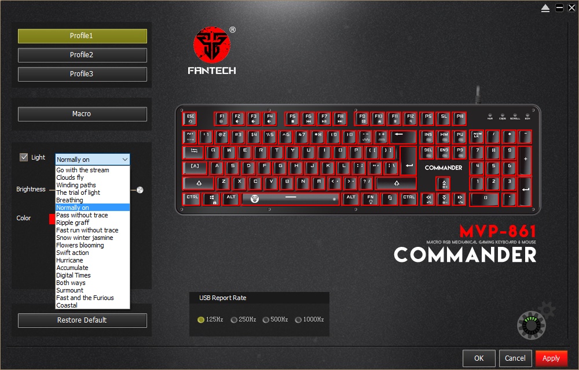Image resolution: width=579 pixels, height=370 pixels.
Task: Toggle the Light checkbox
Action: click(24, 157)
